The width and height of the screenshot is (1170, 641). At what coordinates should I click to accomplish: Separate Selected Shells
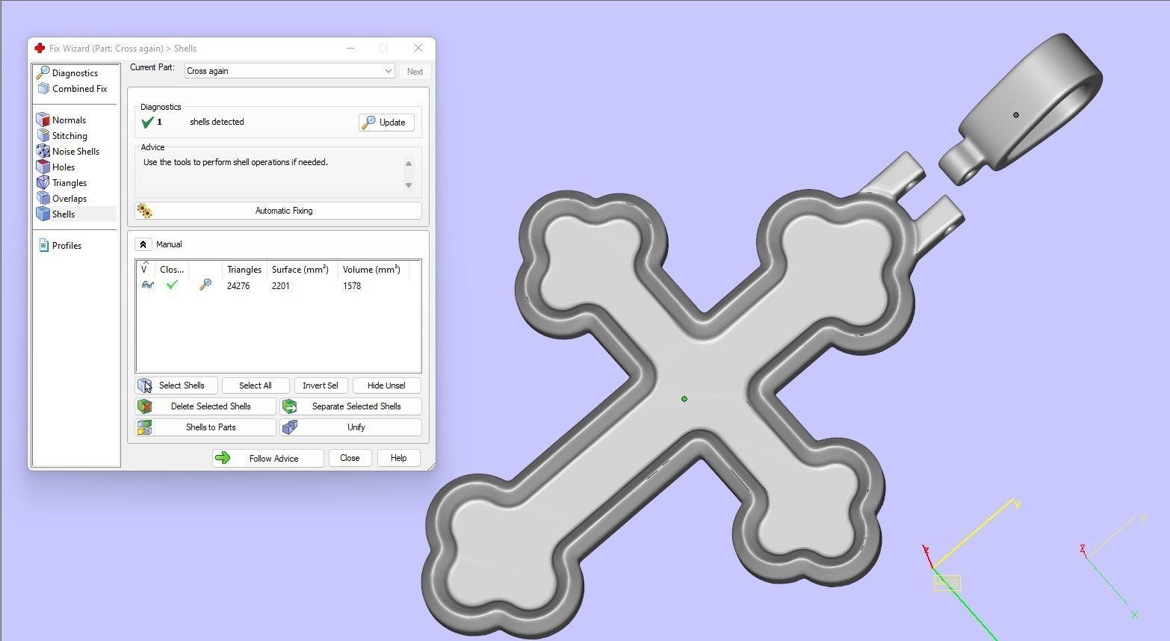click(x=350, y=406)
